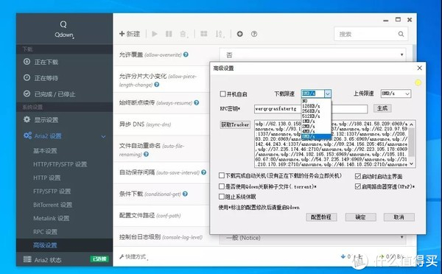Select 1MB/s in download limit list
Viewport: 442px width, 274px height.
tap(316, 122)
